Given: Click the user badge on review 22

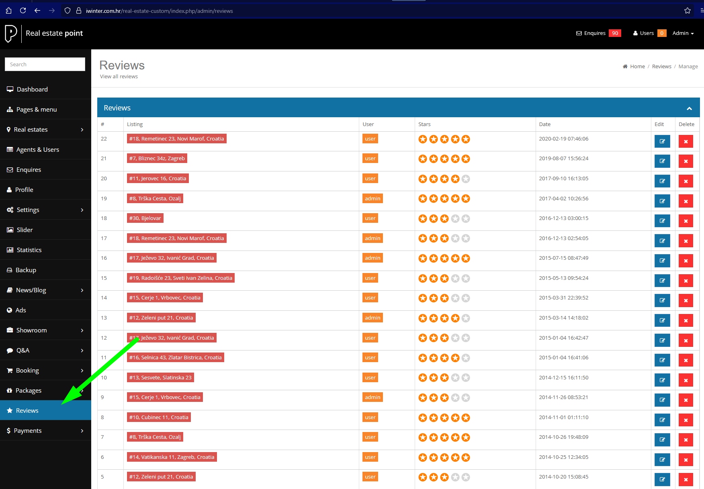Looking at the screenshot, I should click(370, 139).
